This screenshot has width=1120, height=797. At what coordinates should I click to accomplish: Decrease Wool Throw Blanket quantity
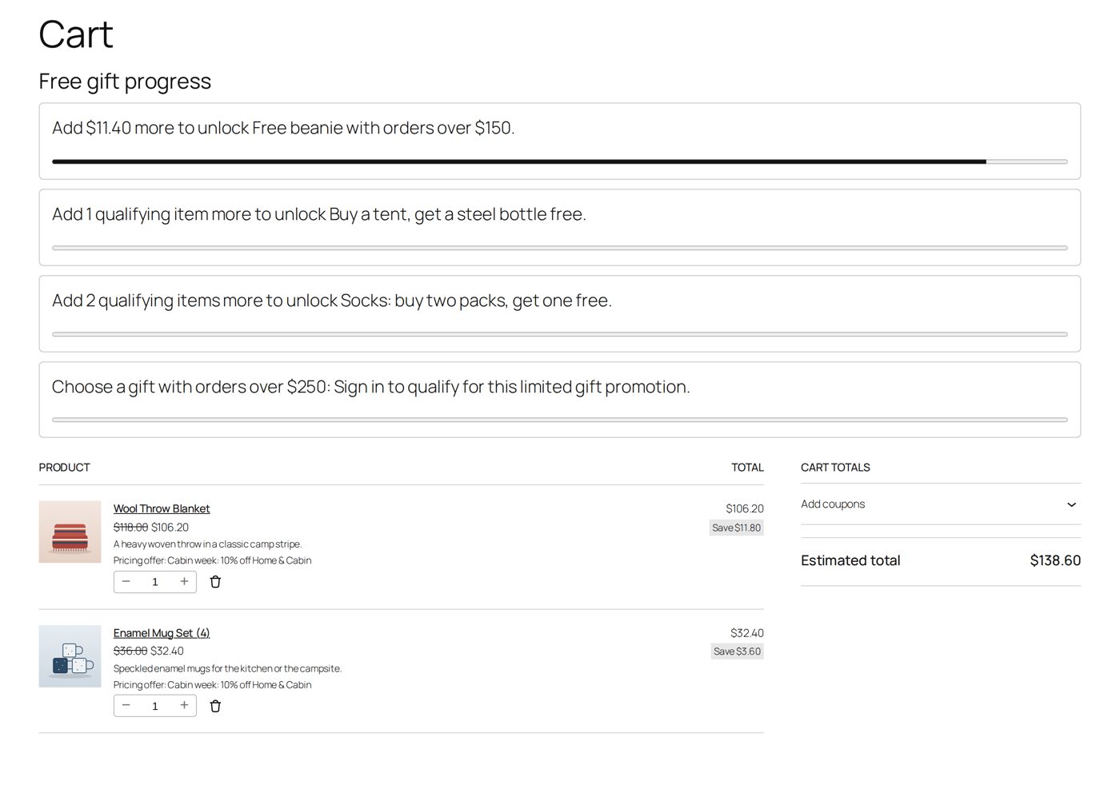pos(126,582)
